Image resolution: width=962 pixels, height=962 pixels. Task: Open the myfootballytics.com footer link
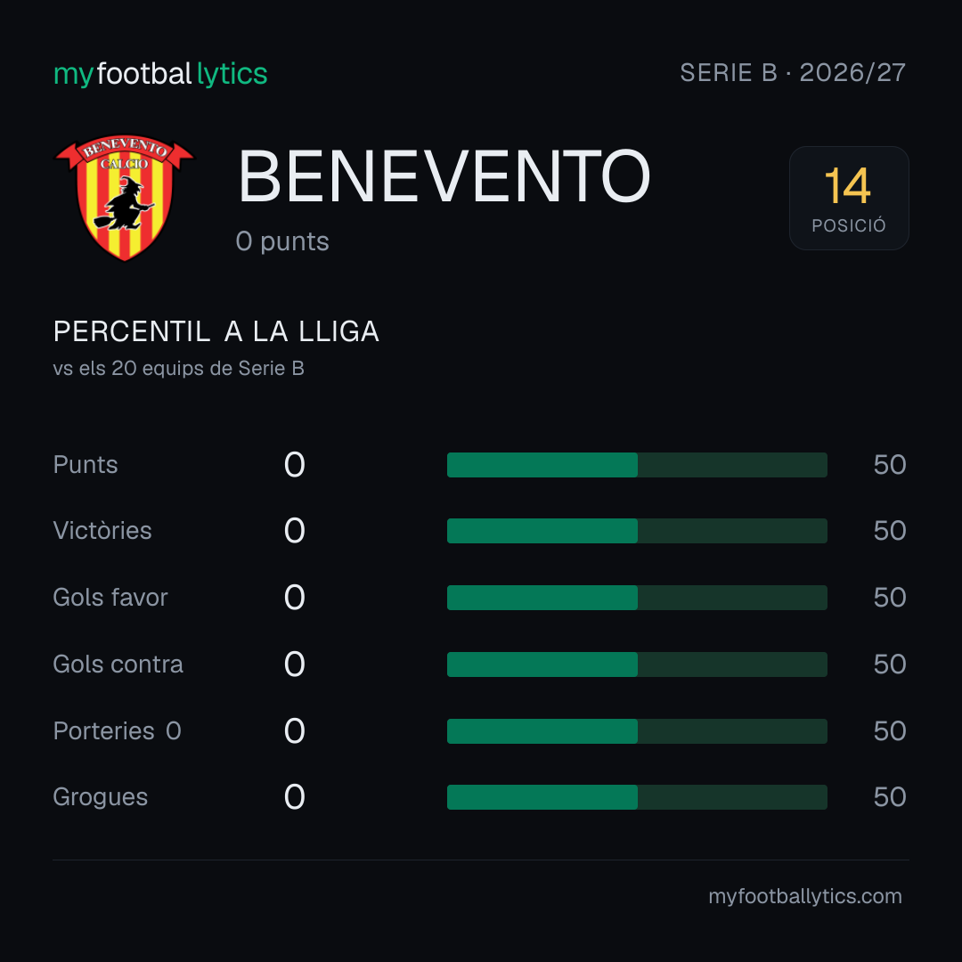[805, 896]
